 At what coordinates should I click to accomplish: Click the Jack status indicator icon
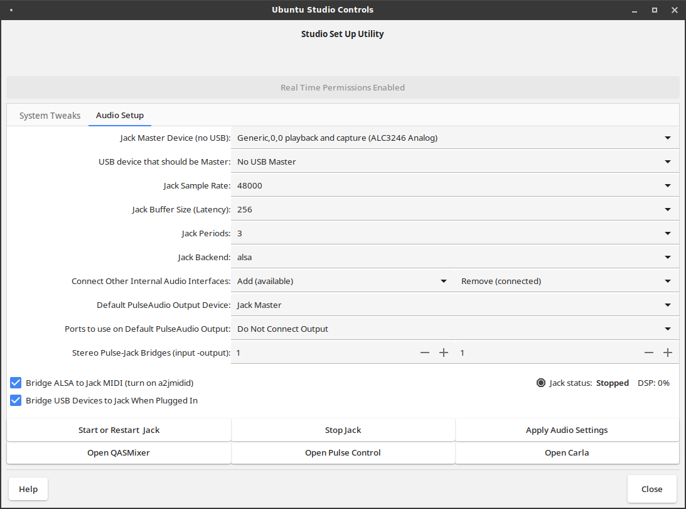[541, 383]
